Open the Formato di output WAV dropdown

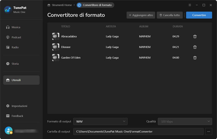click(x=100, y=121)
